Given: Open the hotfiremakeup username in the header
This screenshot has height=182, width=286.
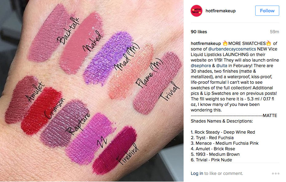Looking at the screenshot, I should pyautogui.click(x=220, y=11).
